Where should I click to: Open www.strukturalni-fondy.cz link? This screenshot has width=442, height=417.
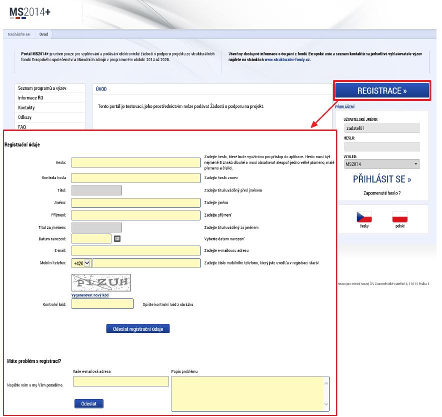287,59
